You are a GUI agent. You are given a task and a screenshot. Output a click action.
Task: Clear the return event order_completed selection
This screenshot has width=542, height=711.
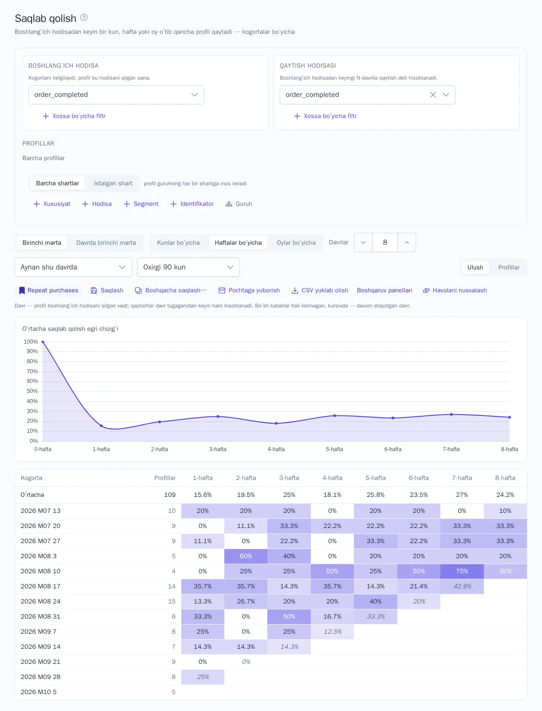point(433,95)
